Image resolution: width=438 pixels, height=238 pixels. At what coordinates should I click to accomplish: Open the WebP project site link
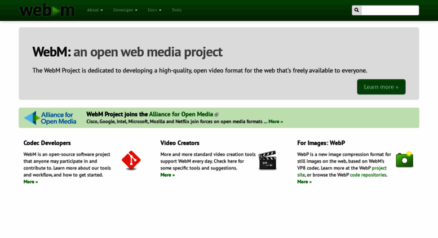[x=379, y=168]
